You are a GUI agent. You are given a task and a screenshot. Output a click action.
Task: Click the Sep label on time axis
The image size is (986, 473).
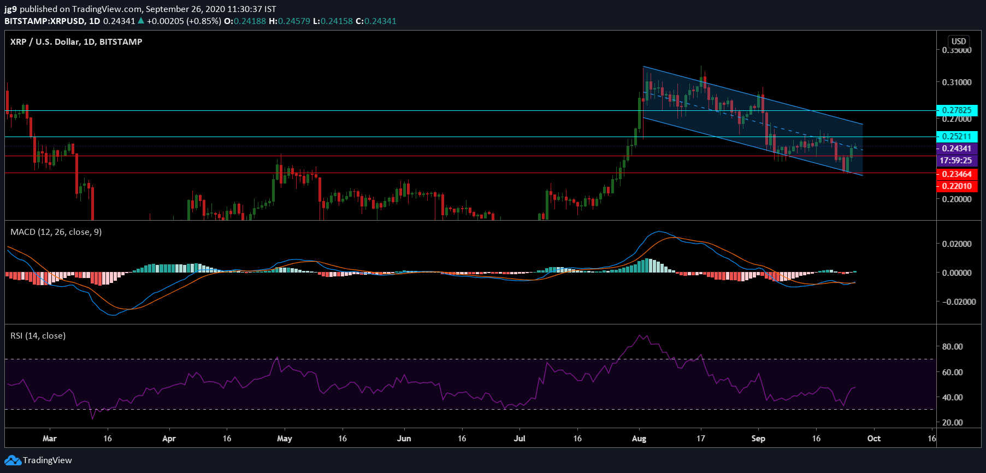pyautogui.click(x=758, y=439)
